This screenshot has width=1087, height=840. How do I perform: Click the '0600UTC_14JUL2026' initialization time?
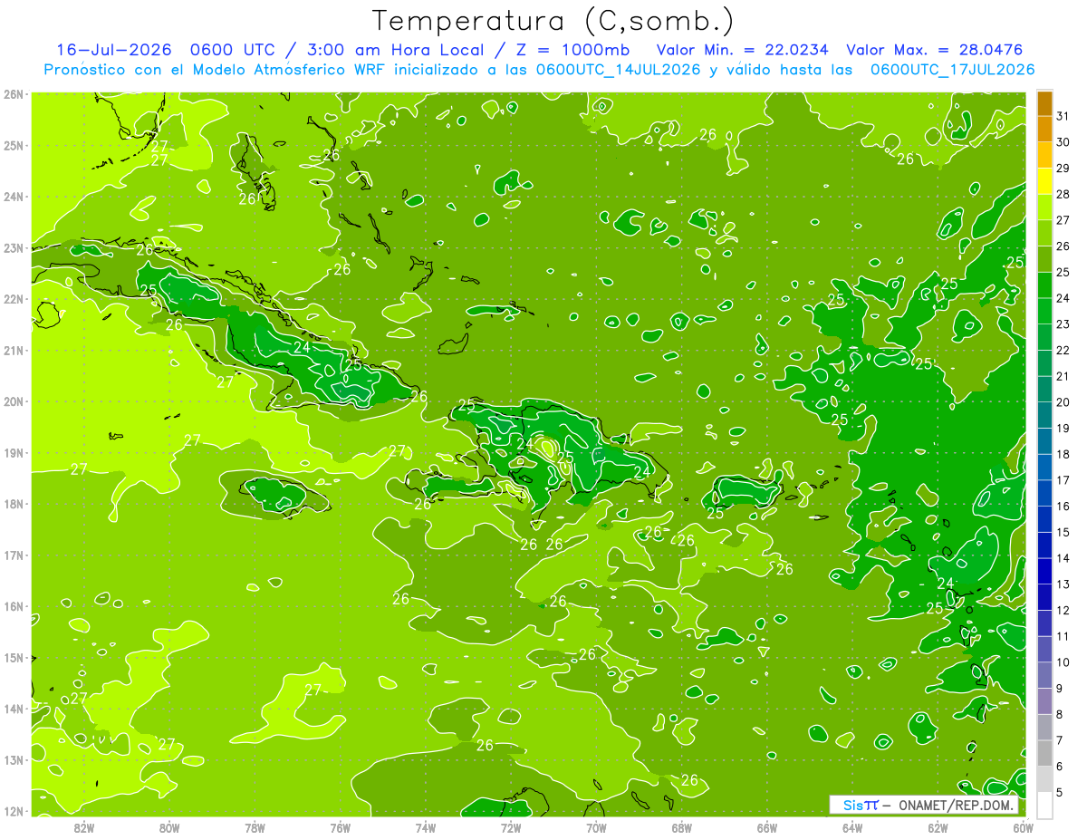[x=618, y=70]
